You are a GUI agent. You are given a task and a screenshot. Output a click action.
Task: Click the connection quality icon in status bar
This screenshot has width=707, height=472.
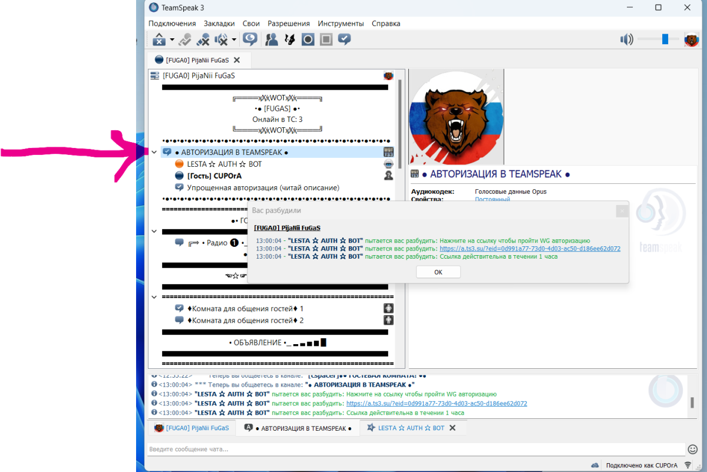coord(688,465)
